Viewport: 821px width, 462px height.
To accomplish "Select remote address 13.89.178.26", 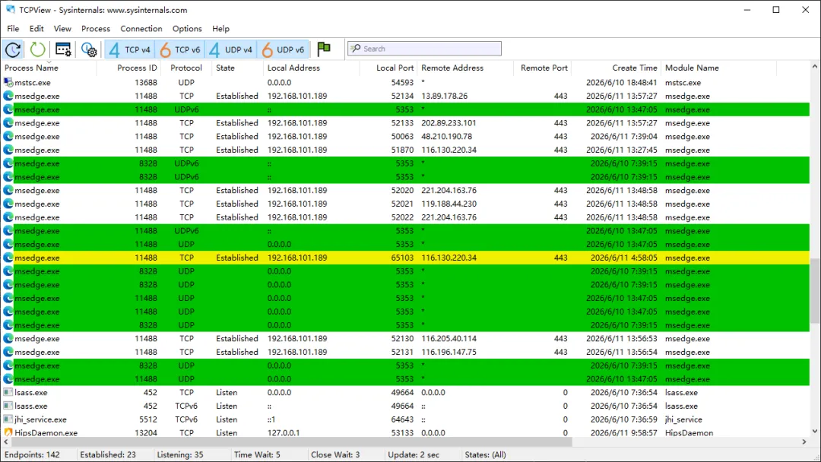I will [x=445, y=97].
